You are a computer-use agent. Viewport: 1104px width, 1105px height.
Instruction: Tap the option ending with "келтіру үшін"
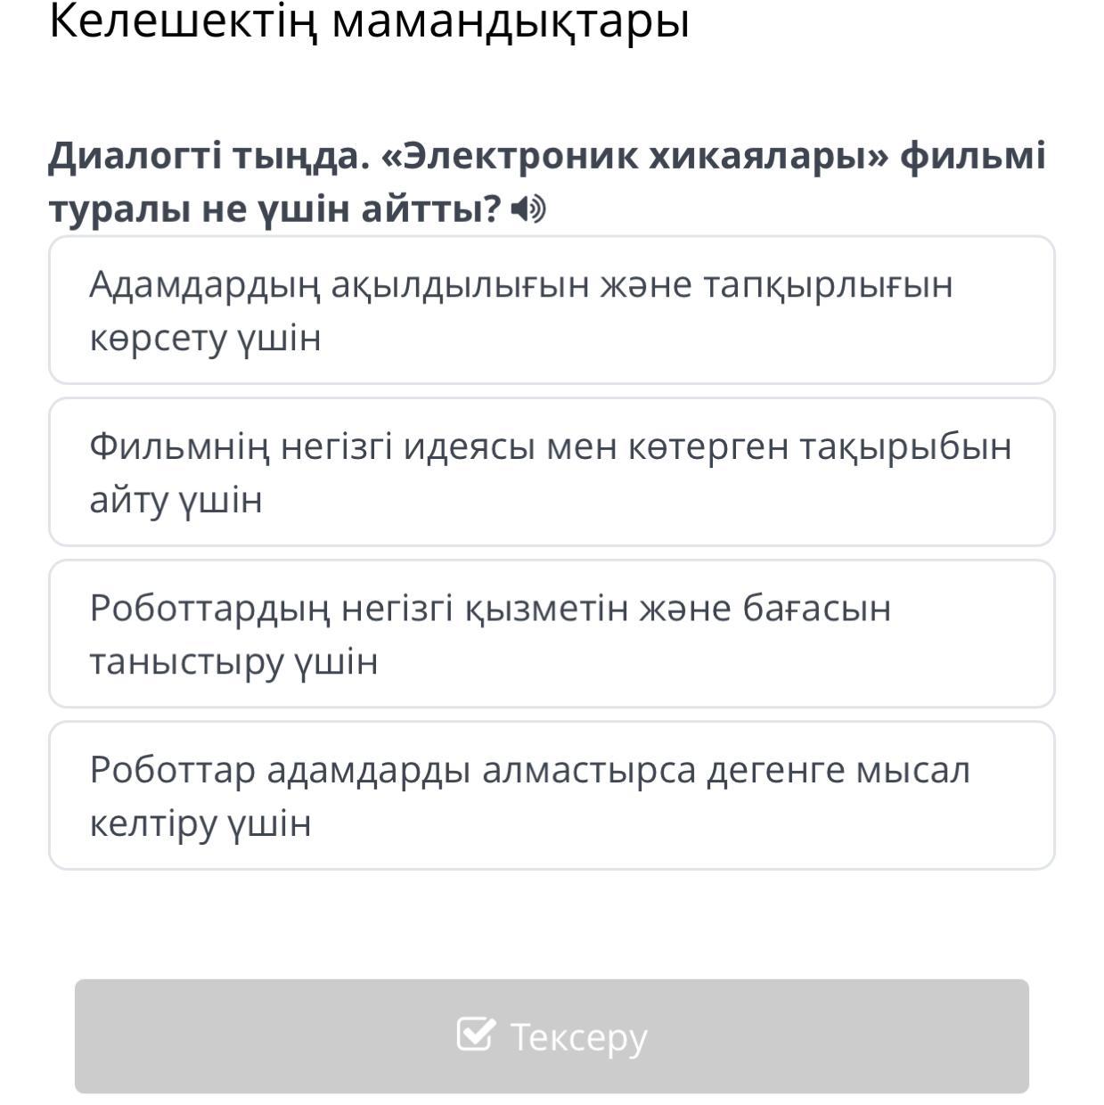coord(552,796)
